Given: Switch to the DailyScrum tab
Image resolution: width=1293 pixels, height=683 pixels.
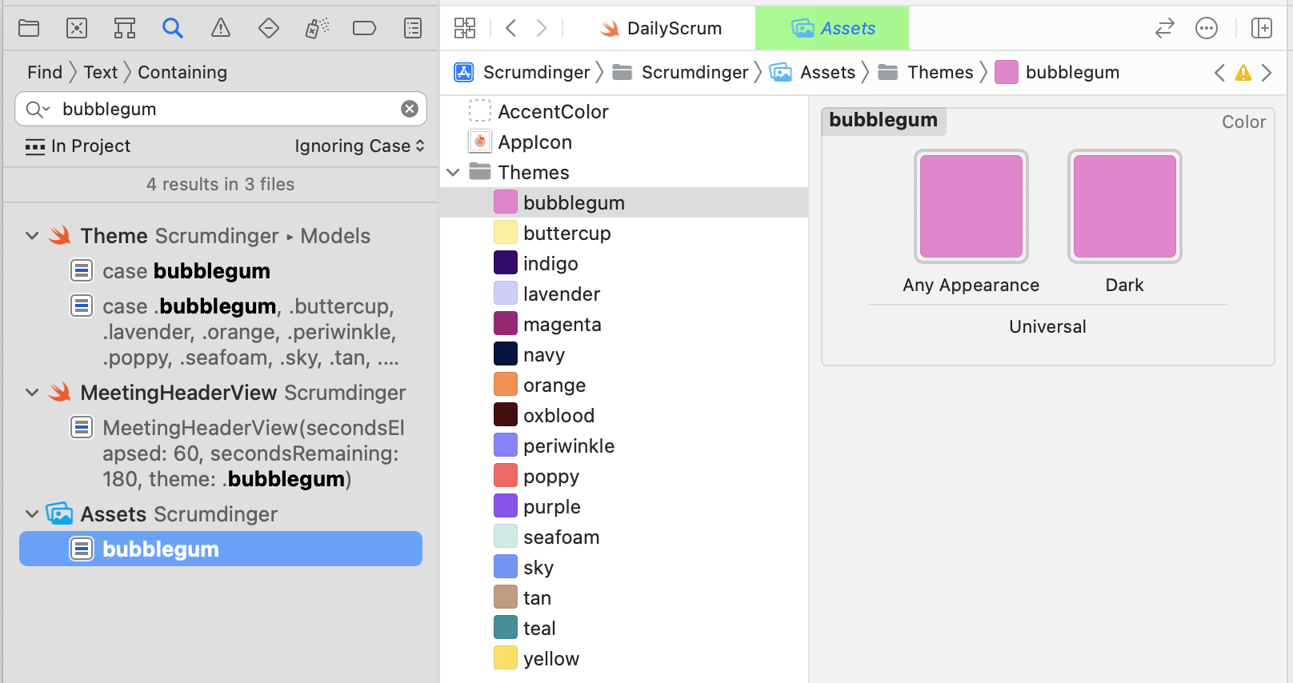Looking at the screenshot, I should 661,29.
